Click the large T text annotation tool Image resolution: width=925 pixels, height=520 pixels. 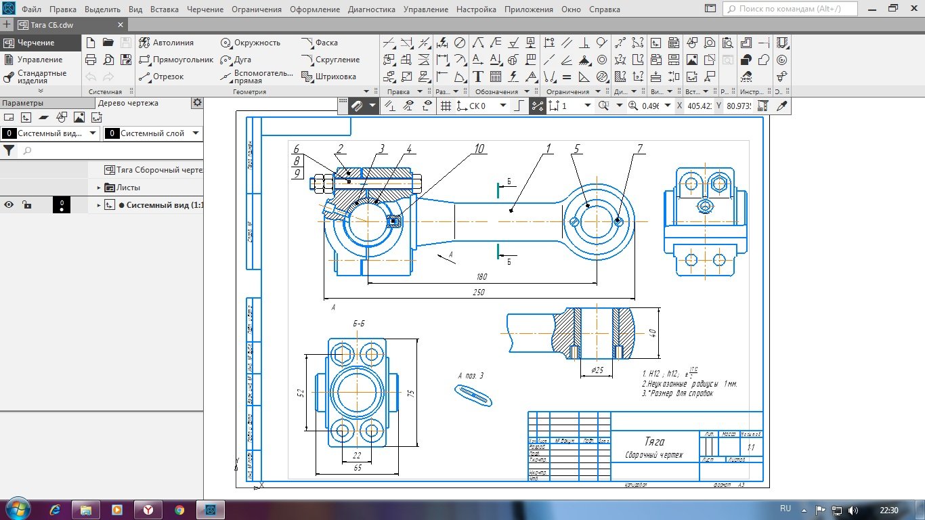(x=478, y=77)
